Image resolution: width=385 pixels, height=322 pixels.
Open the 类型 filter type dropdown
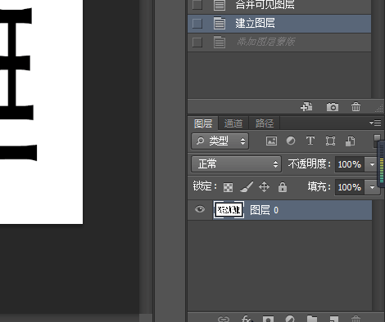click(220, 141)
